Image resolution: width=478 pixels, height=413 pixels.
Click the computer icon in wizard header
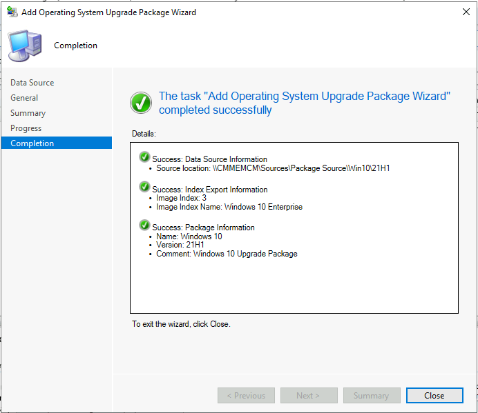point(25,46)
